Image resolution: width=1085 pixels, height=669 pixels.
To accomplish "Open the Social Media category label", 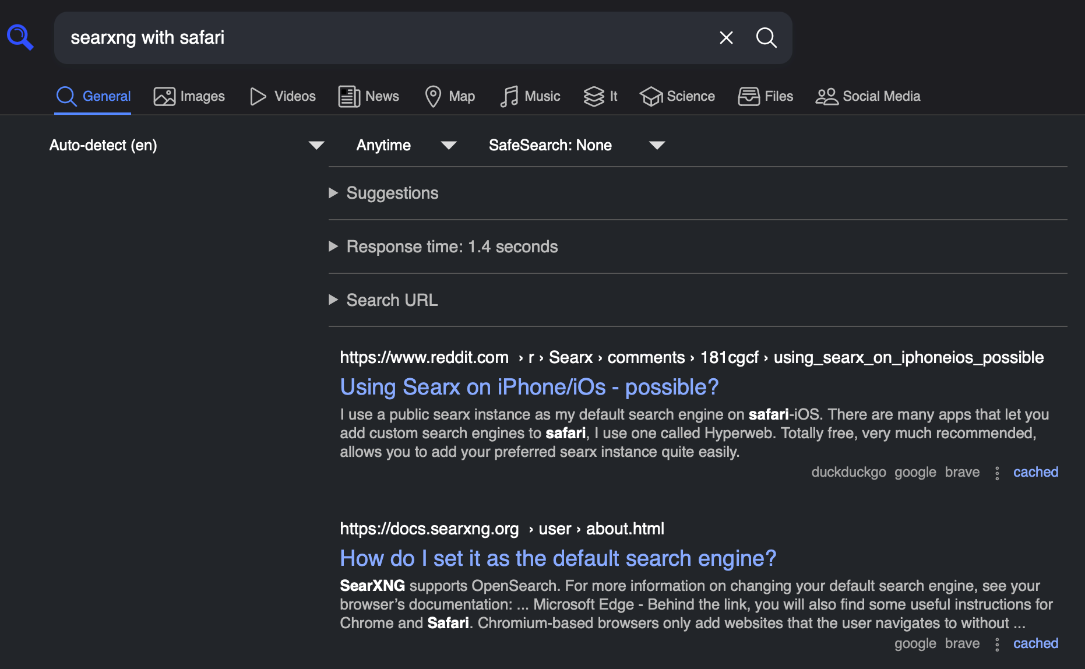I will tap(881, 96).
